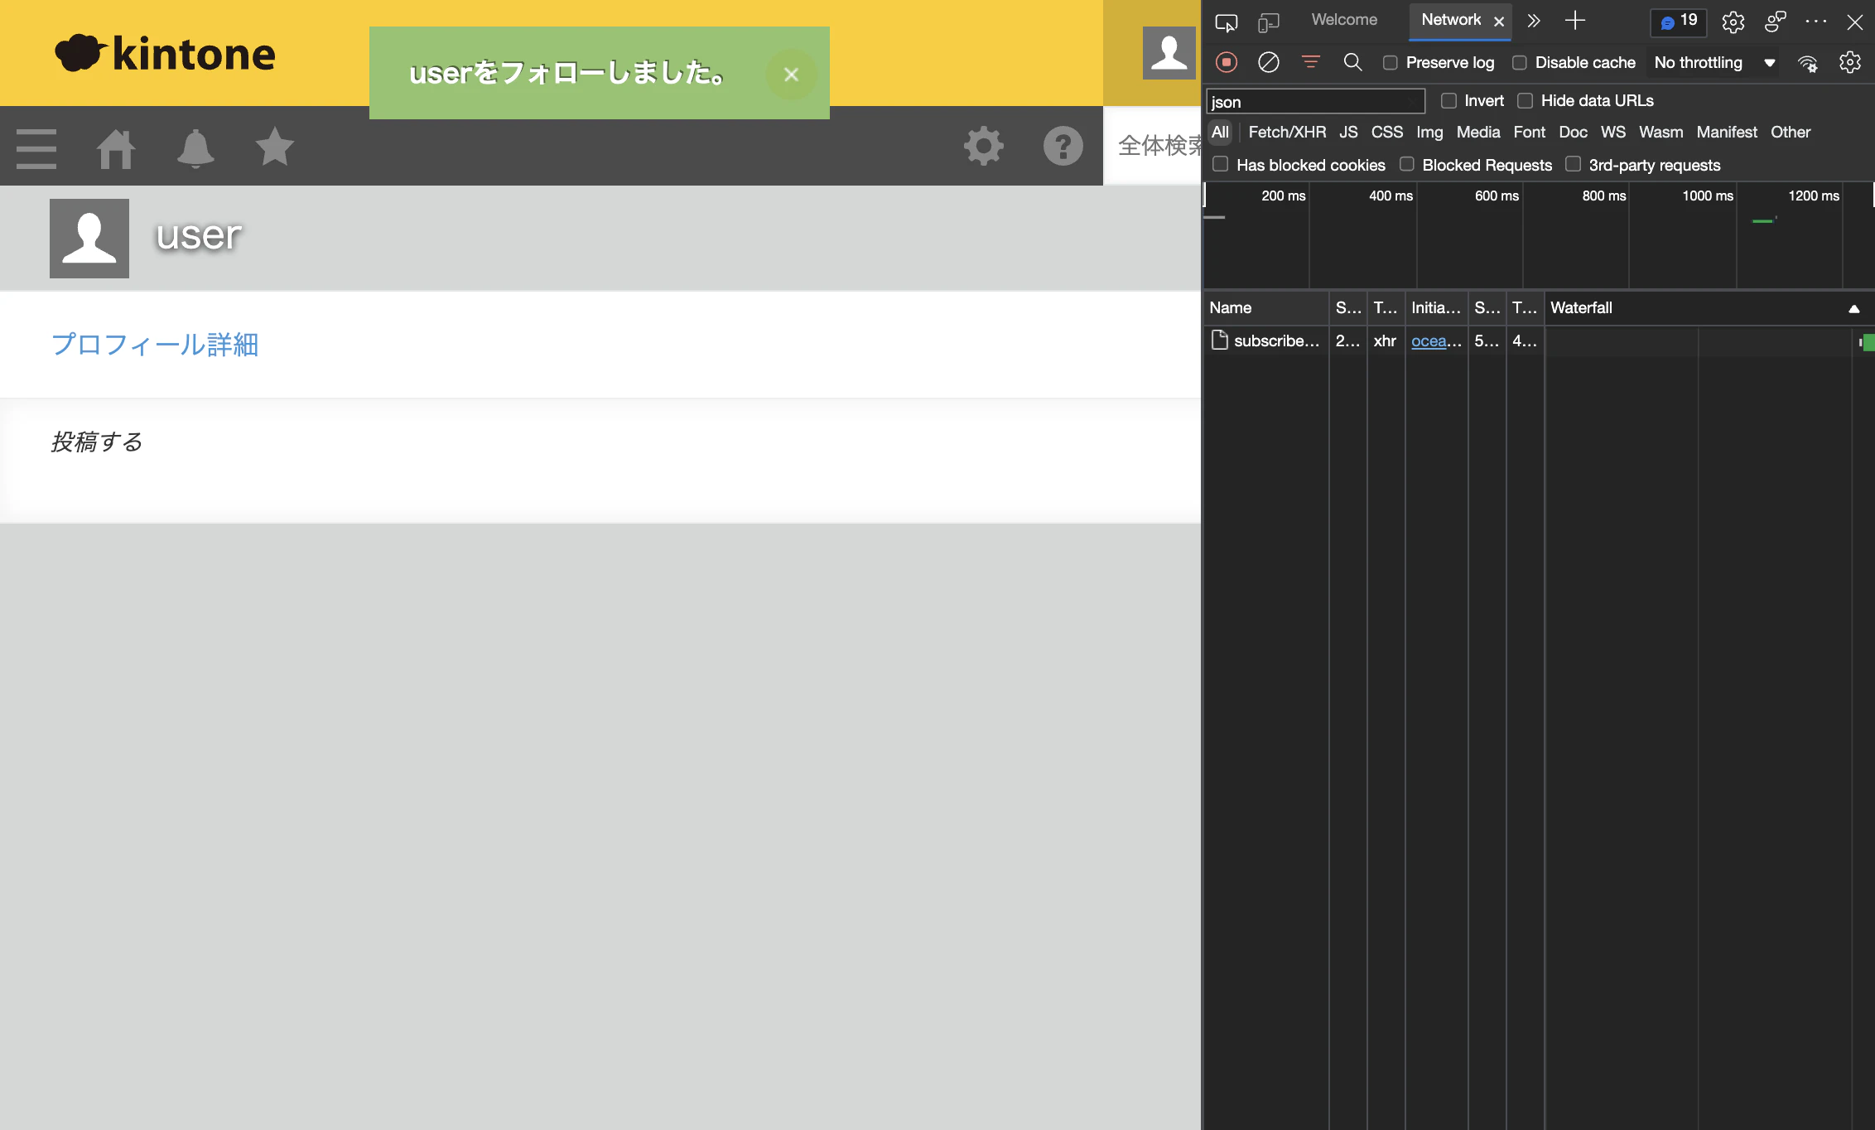Open the help question mark icon
The height and width of the screenshot is (1130, 1875).
click(x=1063, y=147)
